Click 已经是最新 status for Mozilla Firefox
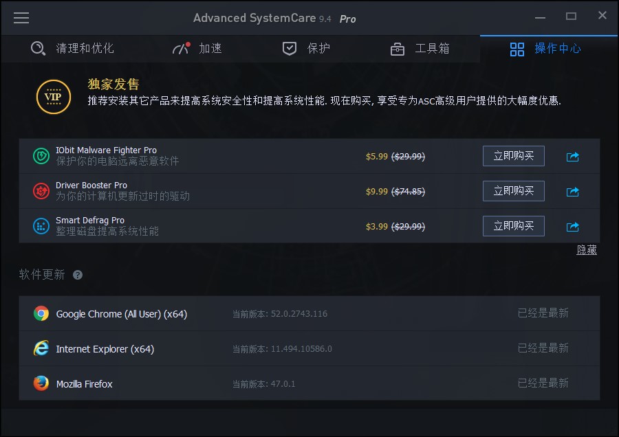The image size is (619, 437). click(x=543, y=383)
